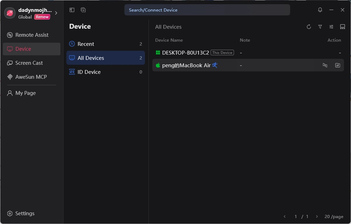Minimize the AweSun window
The image size is (351, 224).
331,10
